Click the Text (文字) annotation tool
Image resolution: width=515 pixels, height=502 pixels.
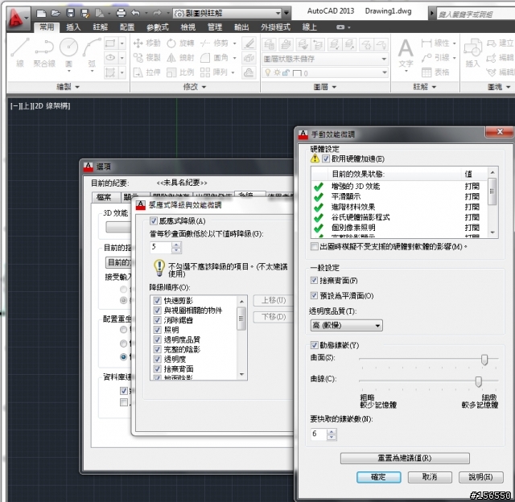406,52
